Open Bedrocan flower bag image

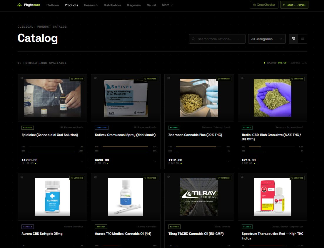199,98
